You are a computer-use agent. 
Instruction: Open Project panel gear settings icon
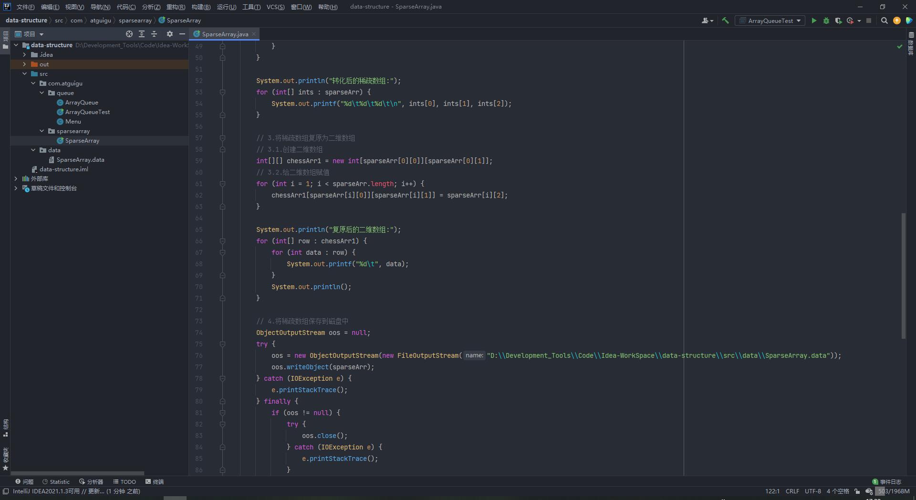[169, 34]
